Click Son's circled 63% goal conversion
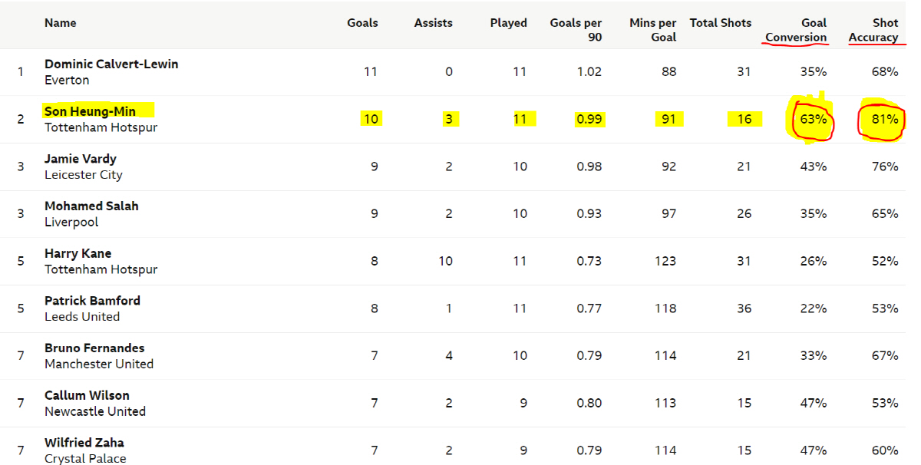Viewport: 921px width, 465px height. 814,120
